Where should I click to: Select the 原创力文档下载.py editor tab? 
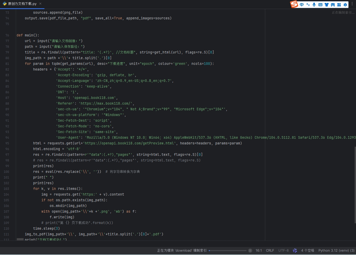22,4
